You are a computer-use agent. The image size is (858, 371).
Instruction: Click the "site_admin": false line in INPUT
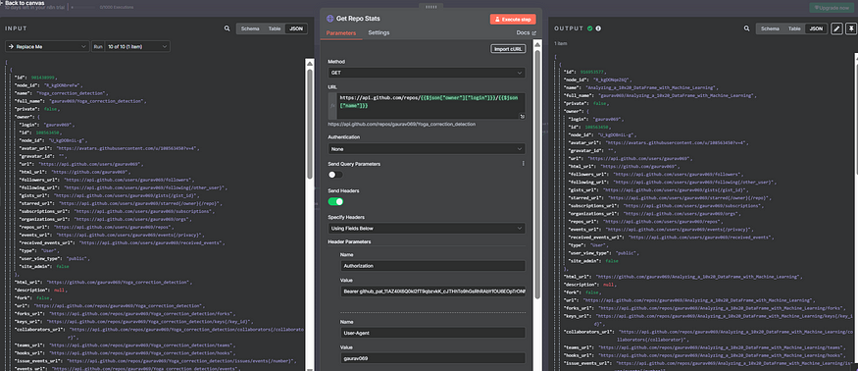(44, 266)
